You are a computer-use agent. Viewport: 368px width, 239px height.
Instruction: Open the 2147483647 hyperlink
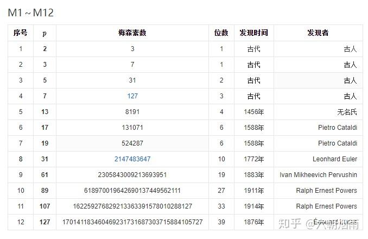tap(132, 159)
